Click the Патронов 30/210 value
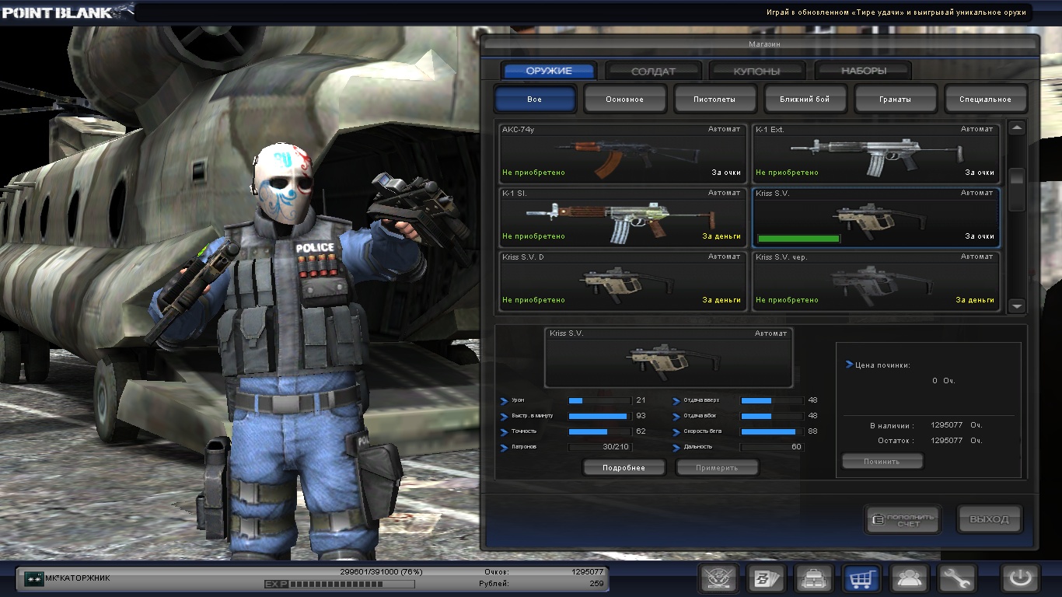This screenshot has width=1062, height=597. click(616, 447)
